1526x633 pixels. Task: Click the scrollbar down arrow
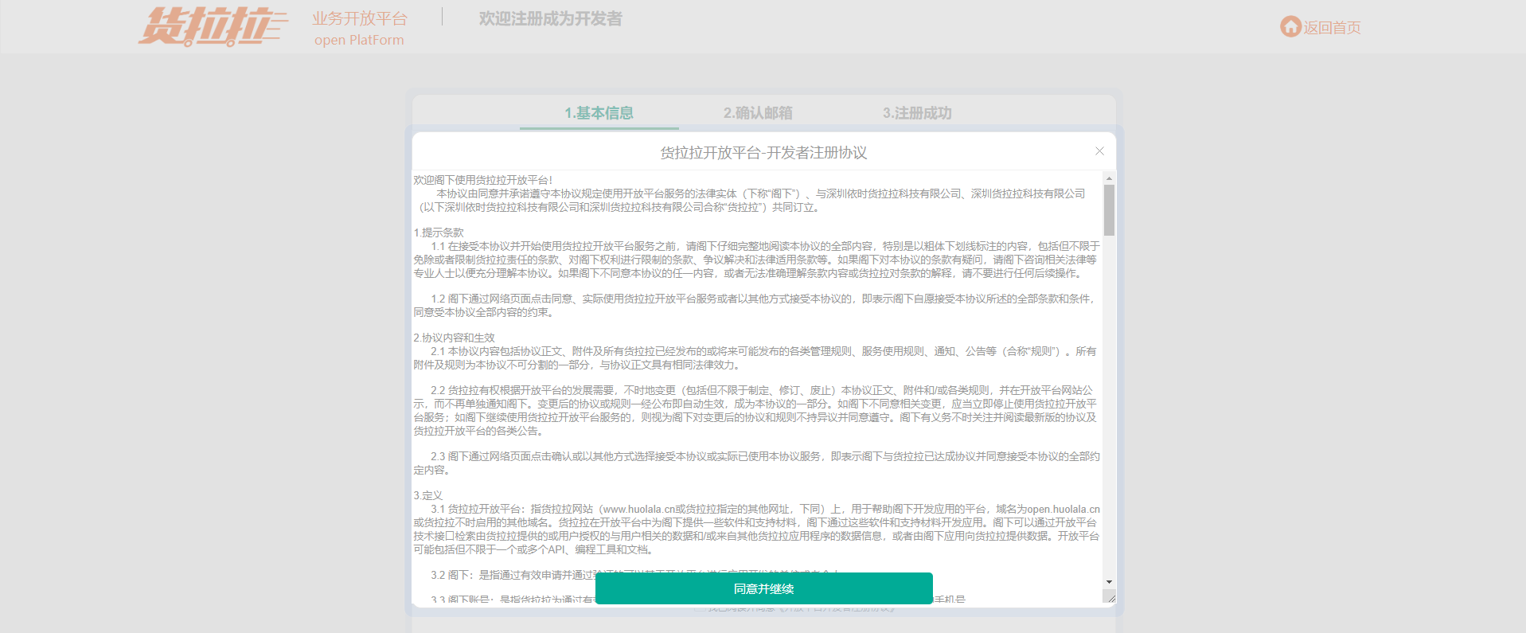(1109, 583)
